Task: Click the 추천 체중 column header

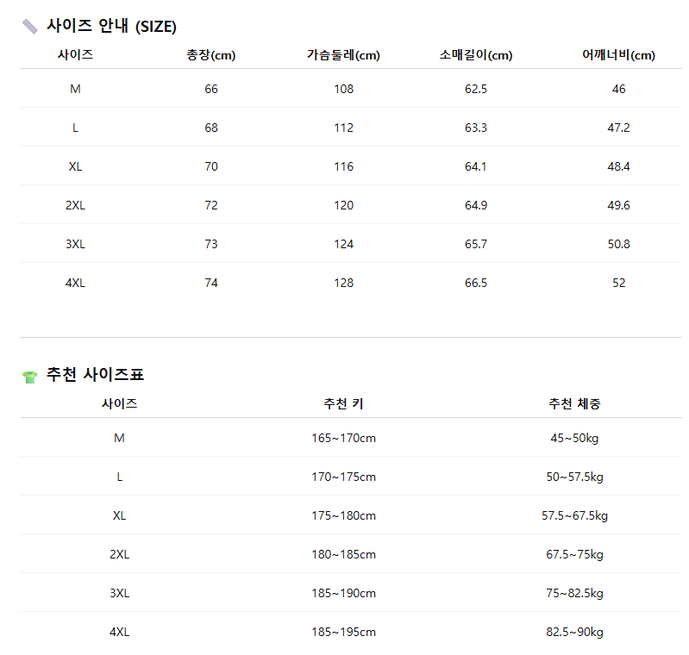Action: pos(574,403)
